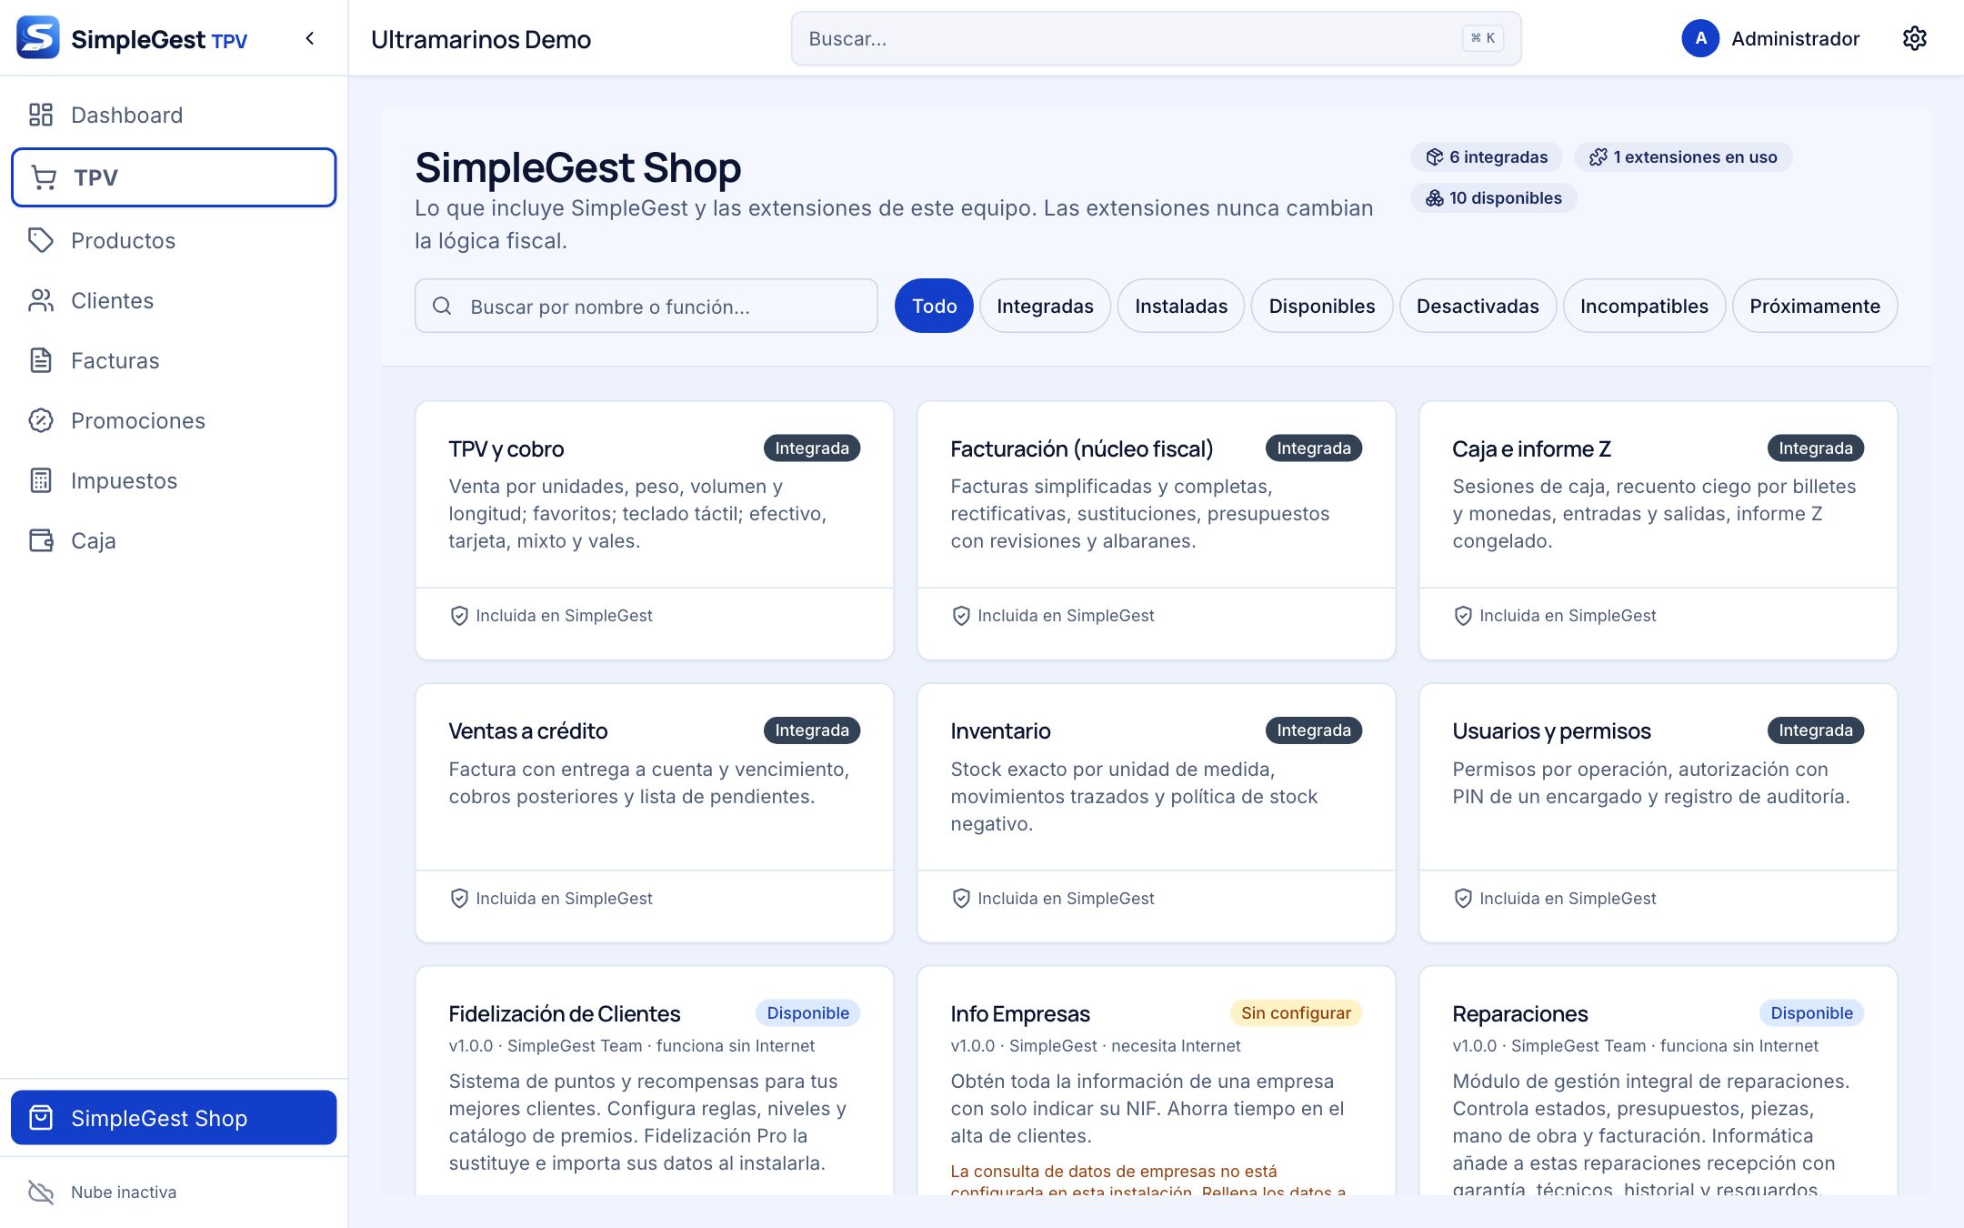The width and height of the screenshot is (1964, 1228).
Task: Click the SimpleGest logo icon
Action: click(x=38, y=38)
